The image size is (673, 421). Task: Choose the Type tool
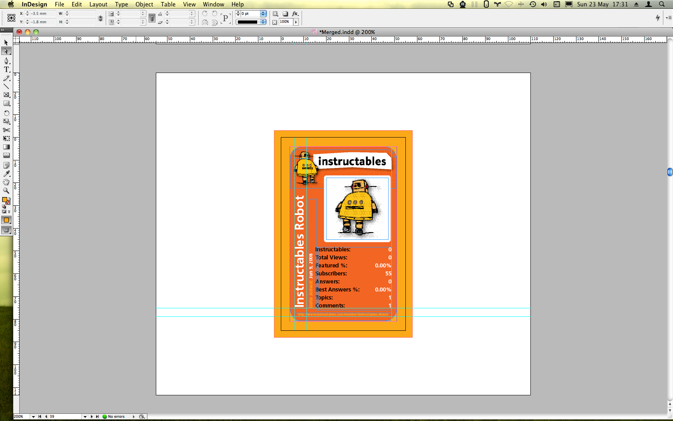coord(6,68)
